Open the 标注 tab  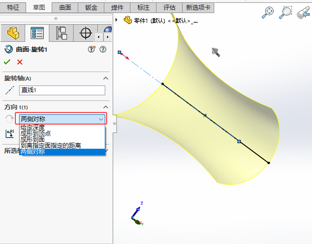pos(143,7)
